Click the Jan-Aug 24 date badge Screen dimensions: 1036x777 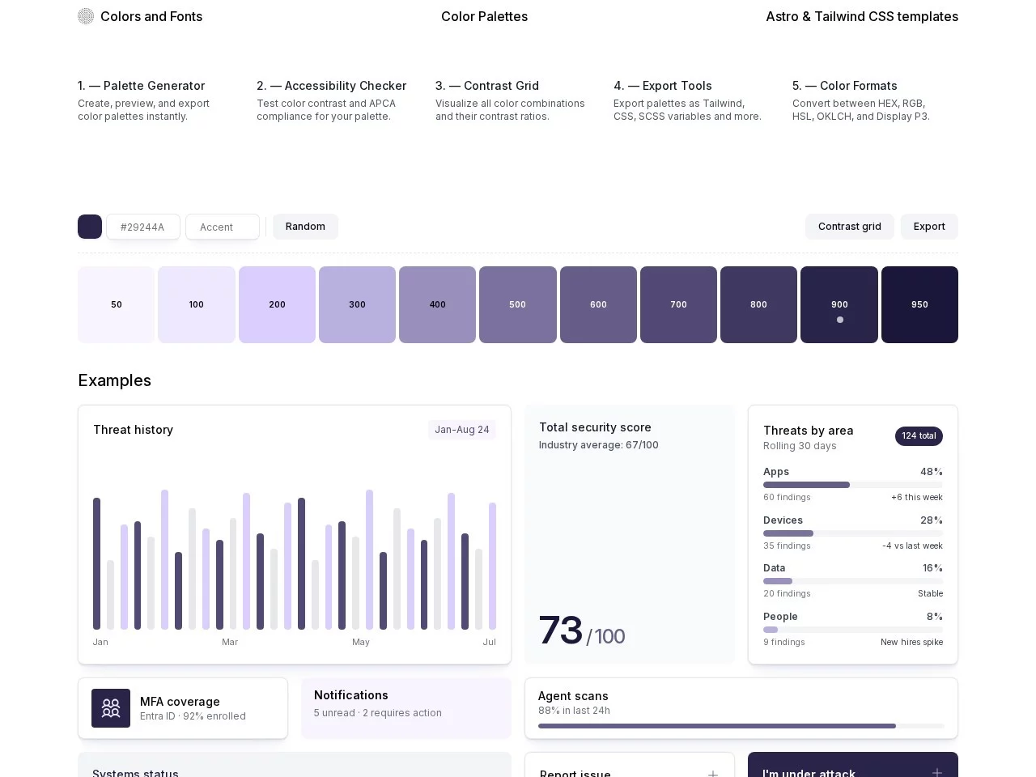click(461, 430)
